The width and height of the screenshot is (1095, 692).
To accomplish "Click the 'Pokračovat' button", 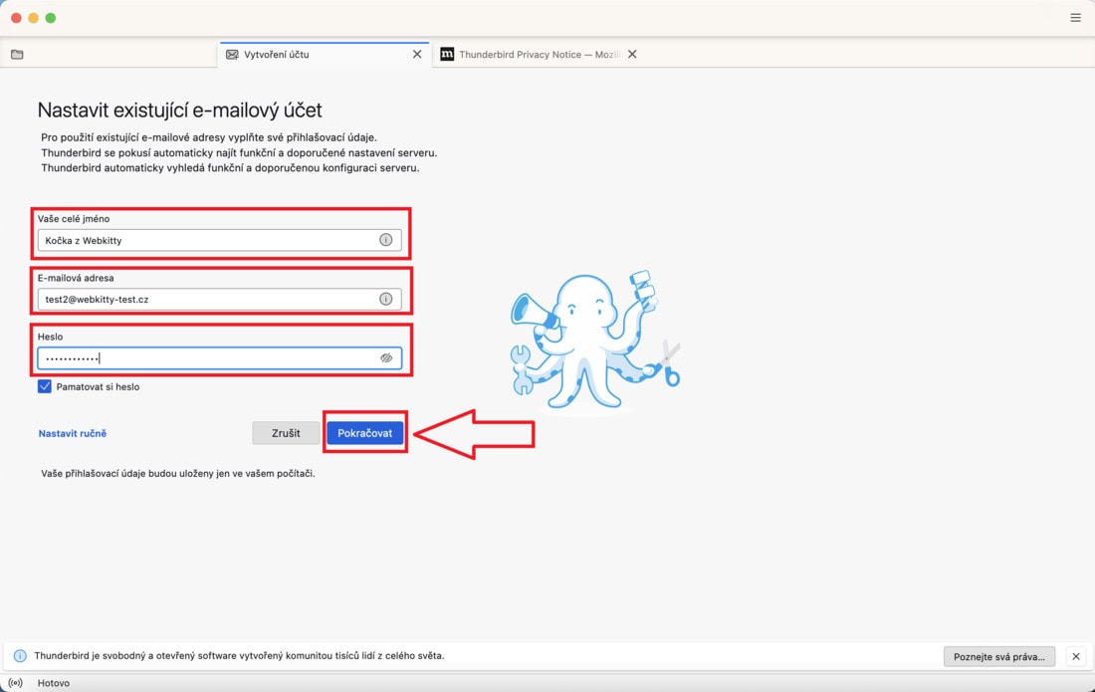I will click(x=364, y=433).
